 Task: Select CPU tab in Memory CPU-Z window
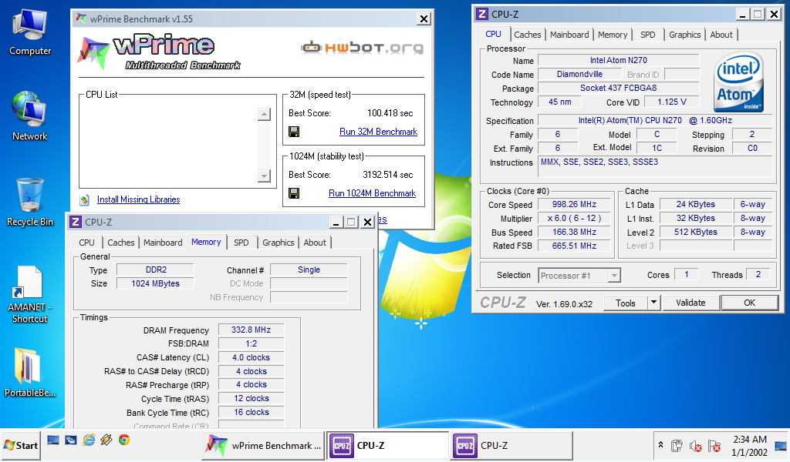pos(86,243)
